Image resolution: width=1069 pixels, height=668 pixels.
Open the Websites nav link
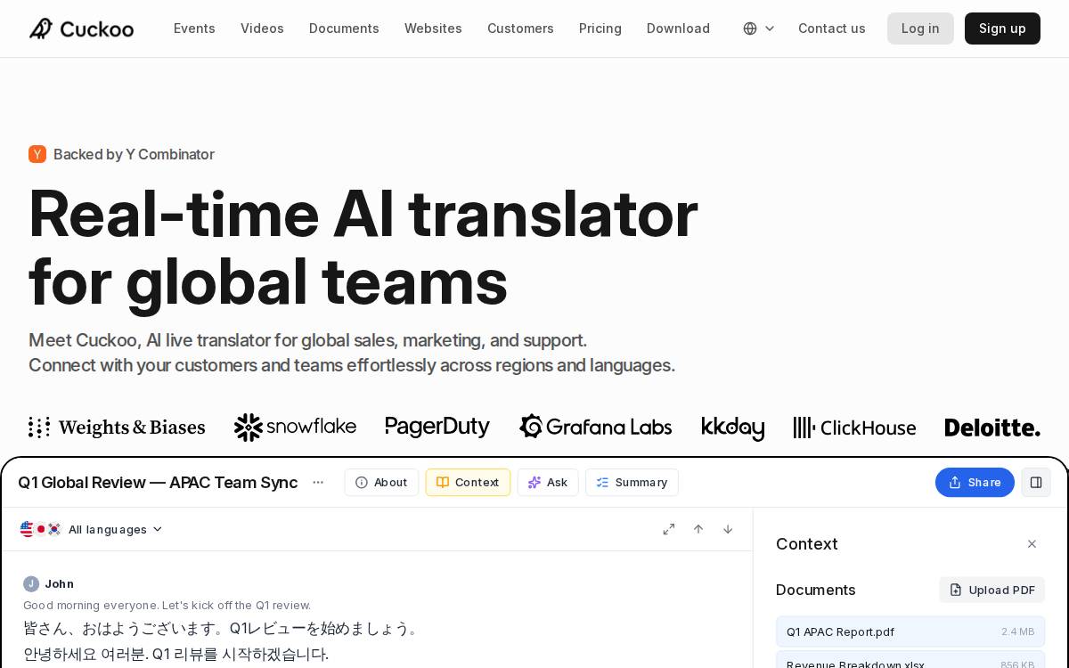433,29
